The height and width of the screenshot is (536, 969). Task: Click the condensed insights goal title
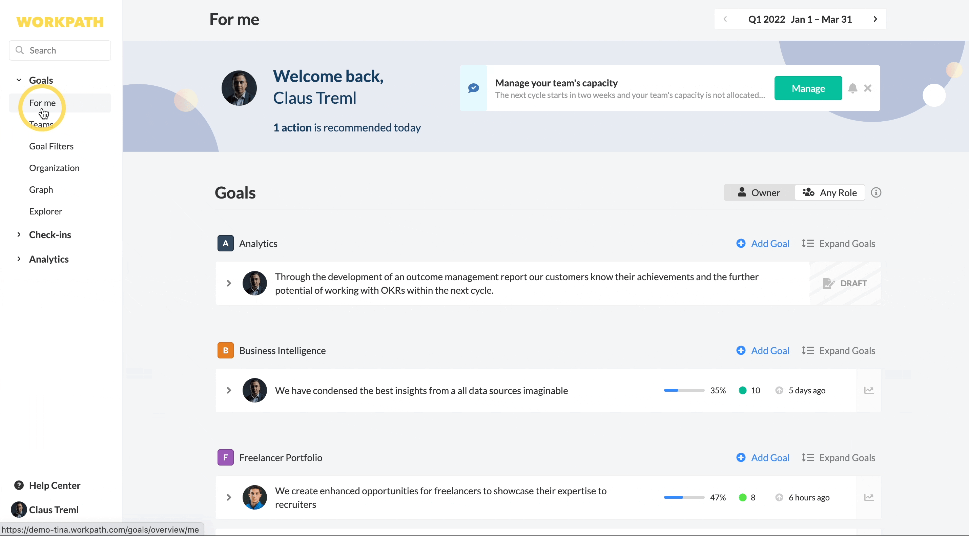coord(421,390)
